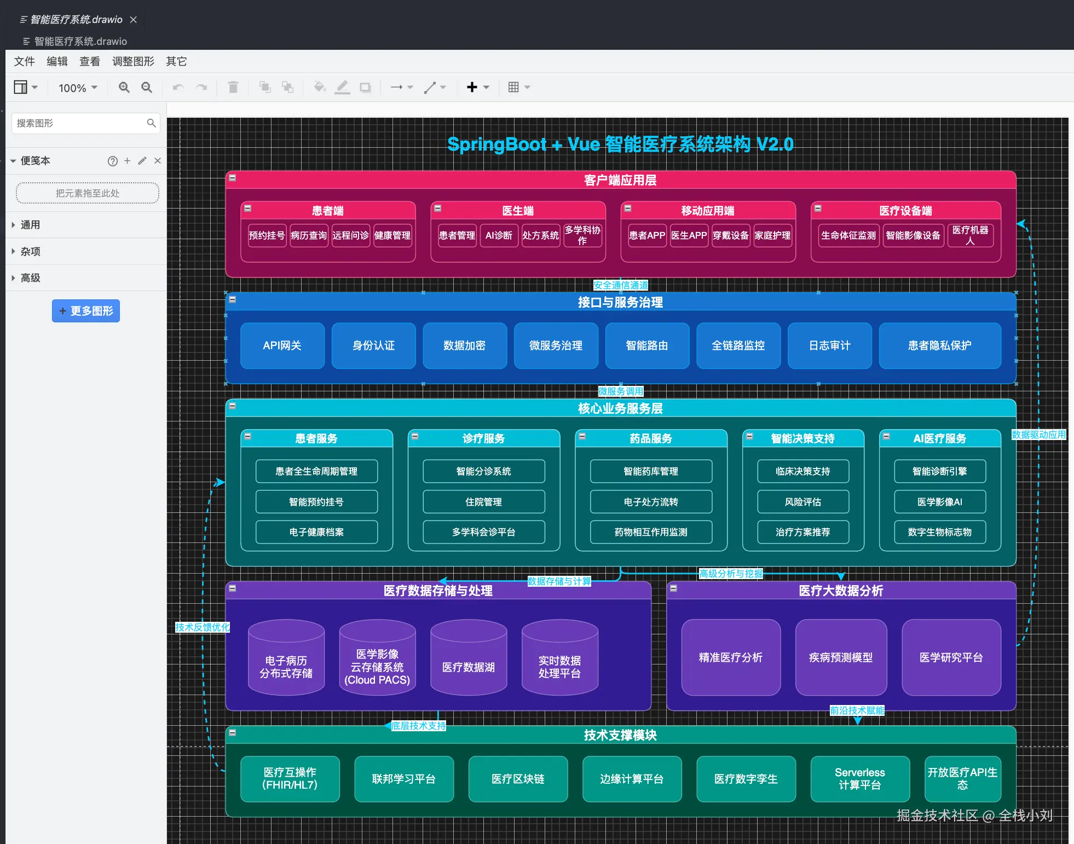
Task: Expand the 通用 shape category
Action: tap(30, 225)
